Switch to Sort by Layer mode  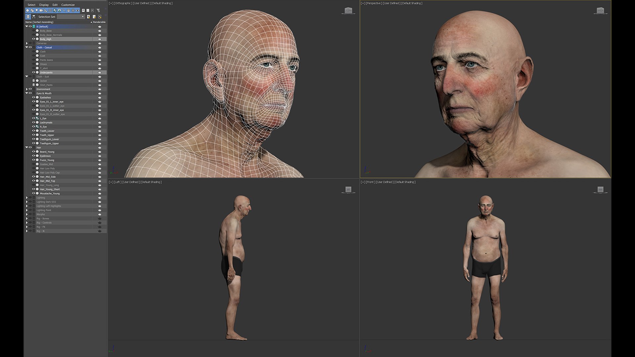point(28,17)
